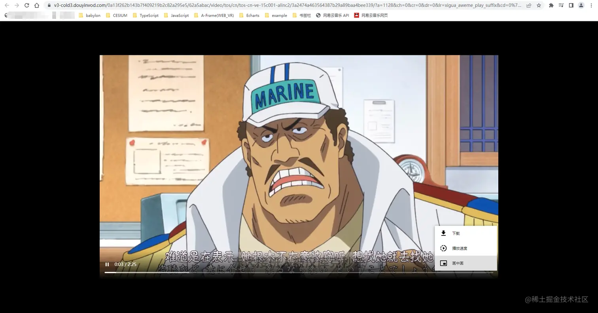The image size is (598, 313).
Task: Open the 播放速度 playback speed submenu
Action: [459, 248]
